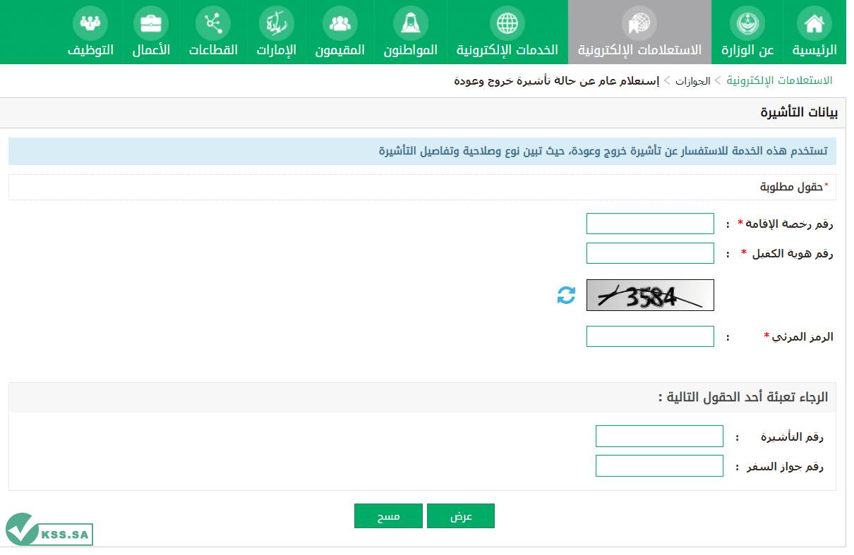Click the رقم التأشيرة input field
This screenshot has width=854, height=555.
point(659,437)
